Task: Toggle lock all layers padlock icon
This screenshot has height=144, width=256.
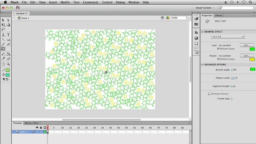Action: 41,128
